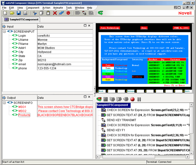Click the New document toolbar icon
196x165 pixels.
[x=5, y=13]
